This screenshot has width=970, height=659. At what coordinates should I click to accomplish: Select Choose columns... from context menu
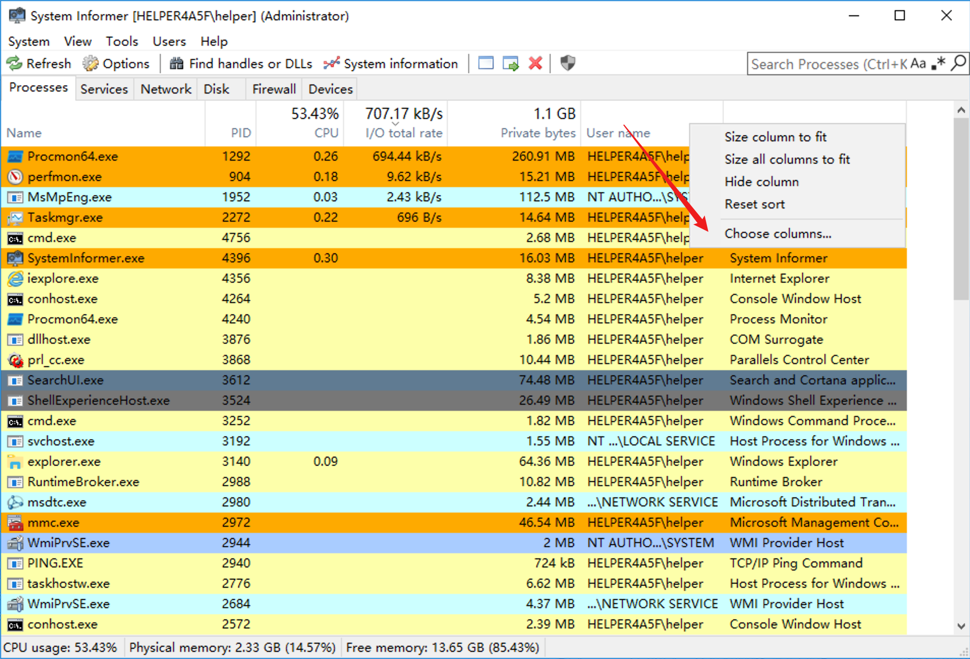778,233
